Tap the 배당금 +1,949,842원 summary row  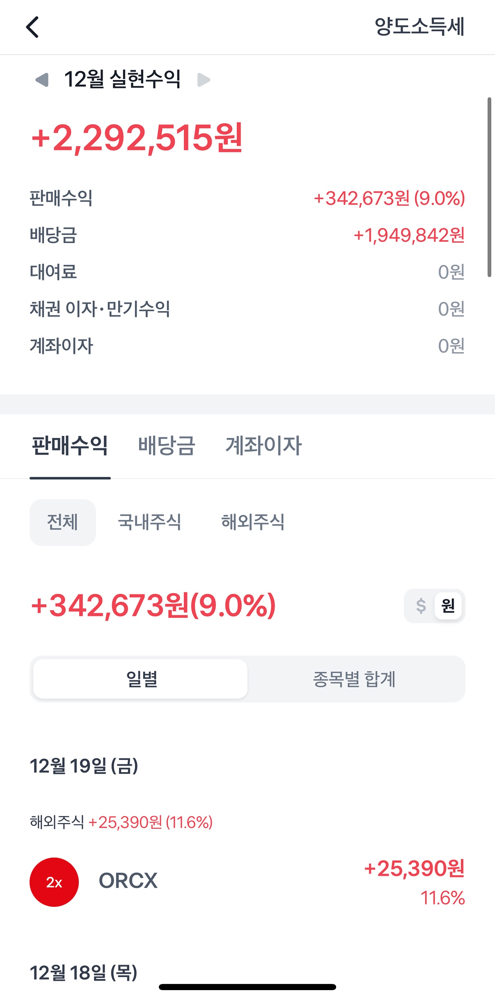(247, 235)
